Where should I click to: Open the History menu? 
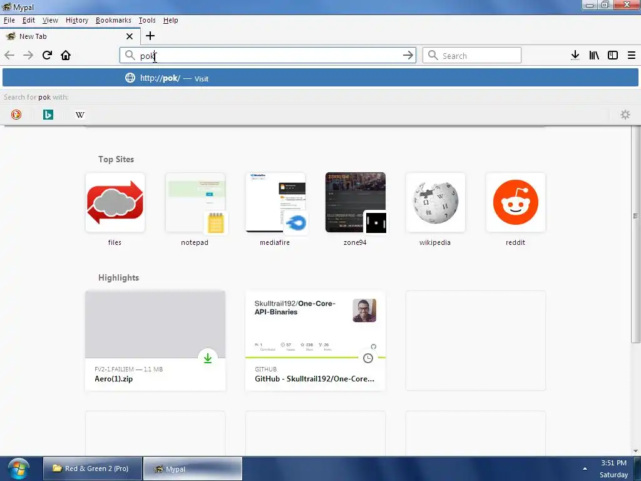[77, 20]
